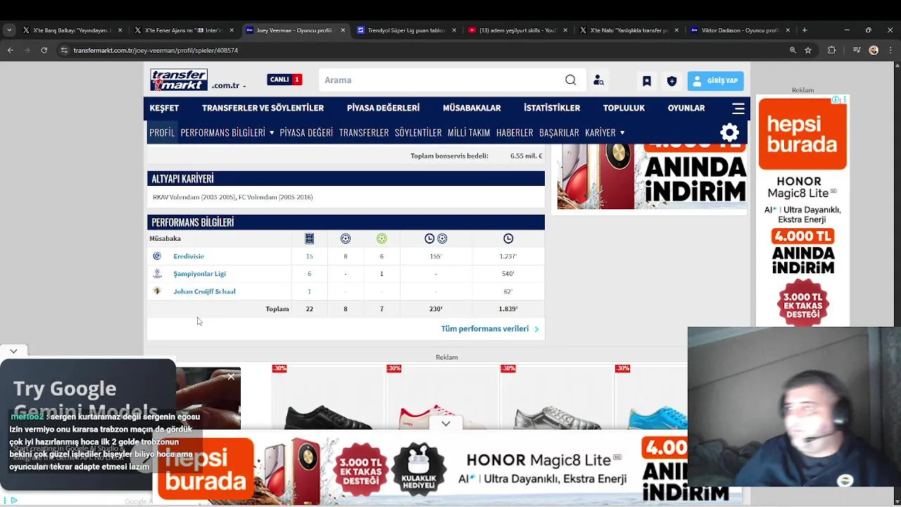
Task: Select the PROFİL submenu tab
Action: coord(162,132)
